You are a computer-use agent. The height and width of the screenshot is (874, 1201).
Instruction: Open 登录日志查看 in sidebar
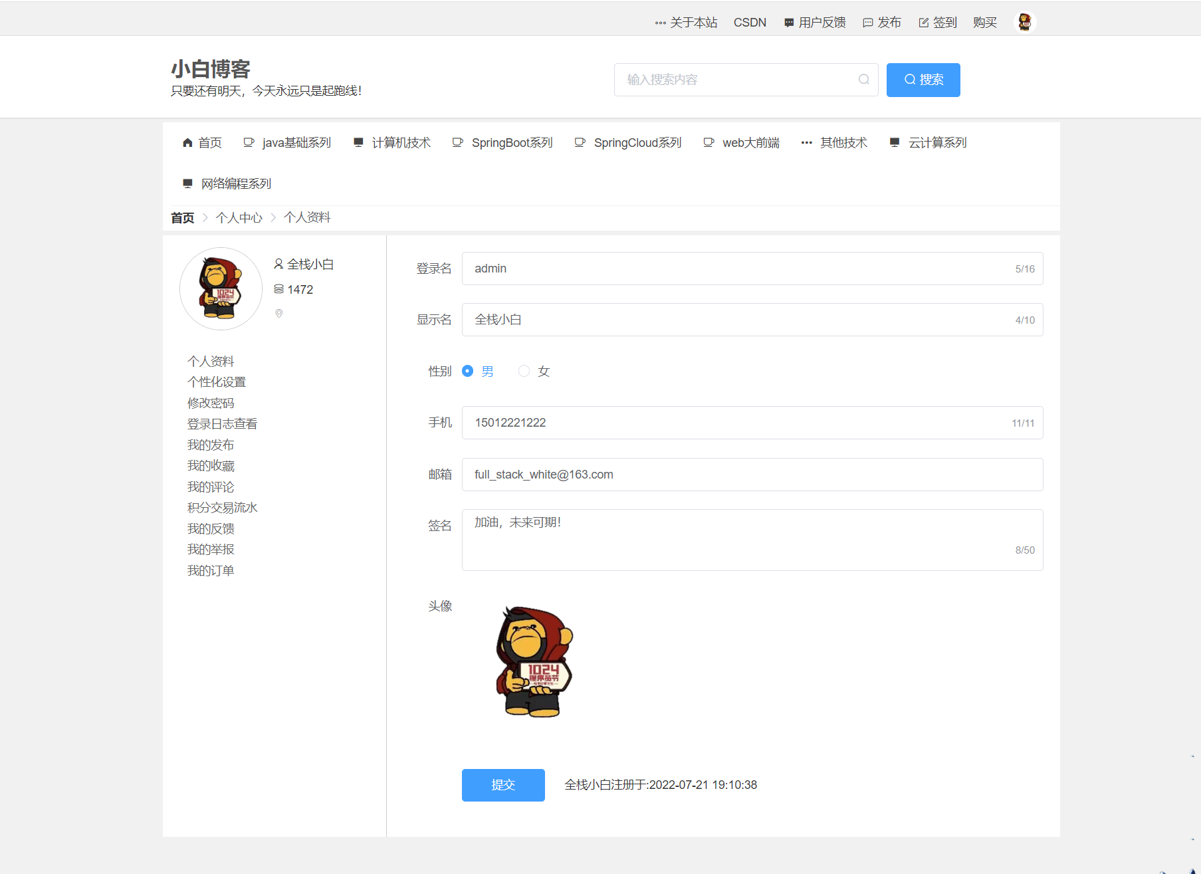(x=222, y=424)
